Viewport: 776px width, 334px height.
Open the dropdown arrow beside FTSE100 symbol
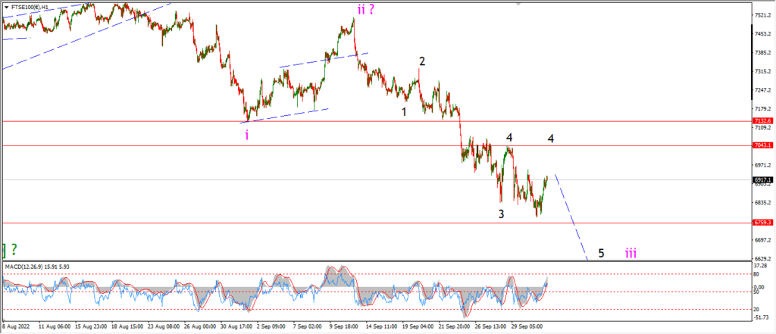click(x=6, y=8)
